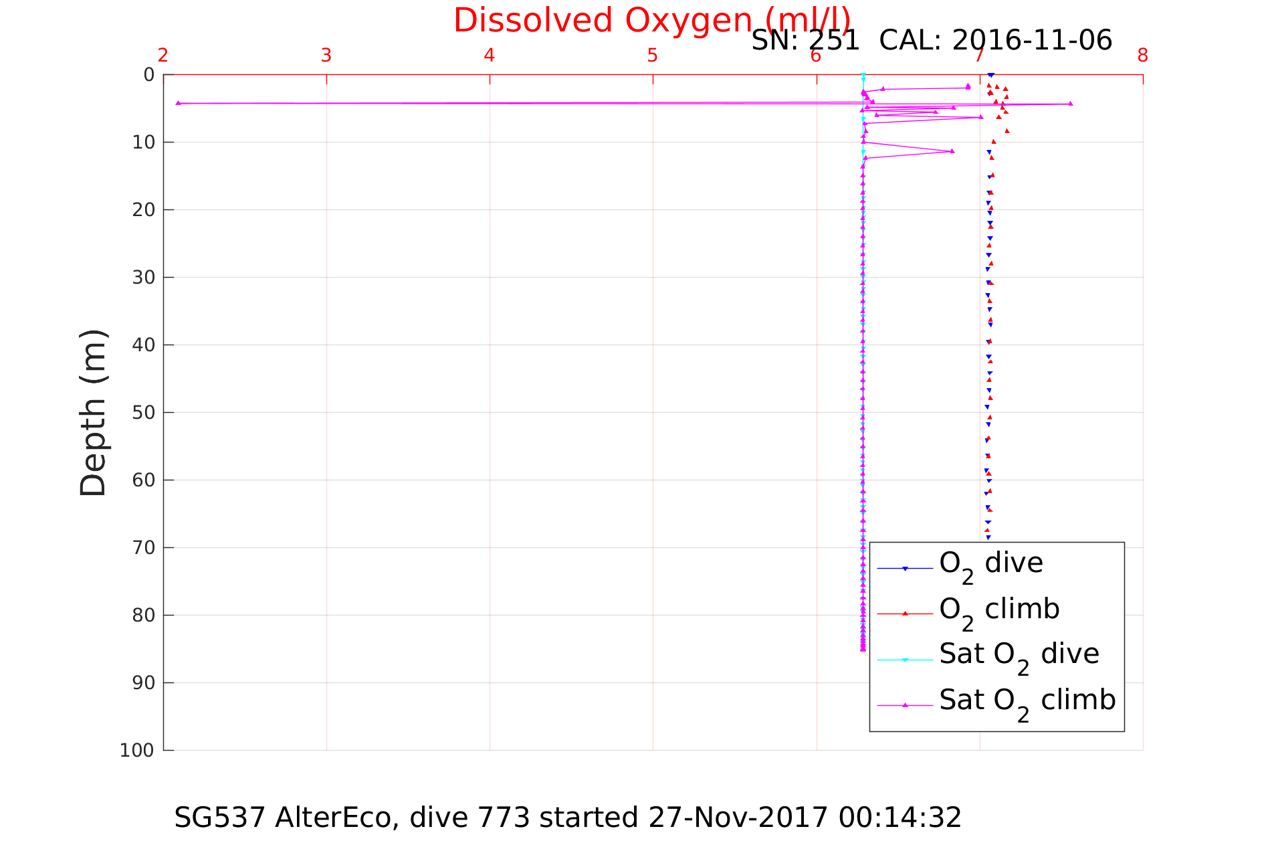This screenshot has height=843, width=1264.
Task: Click the magenta outlier point near 2 ml/l
Action: pyautogui.click(x=178, y=103)
